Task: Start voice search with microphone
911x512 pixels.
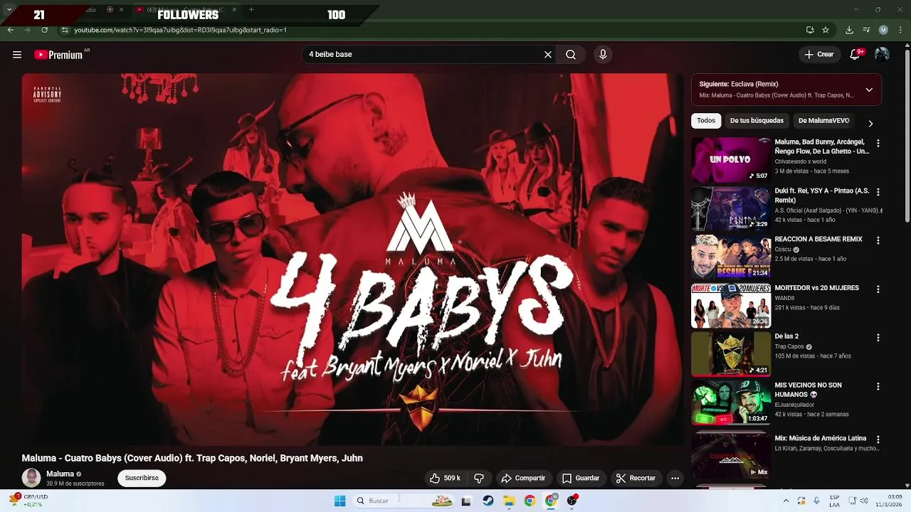Action: click(603, 55)
